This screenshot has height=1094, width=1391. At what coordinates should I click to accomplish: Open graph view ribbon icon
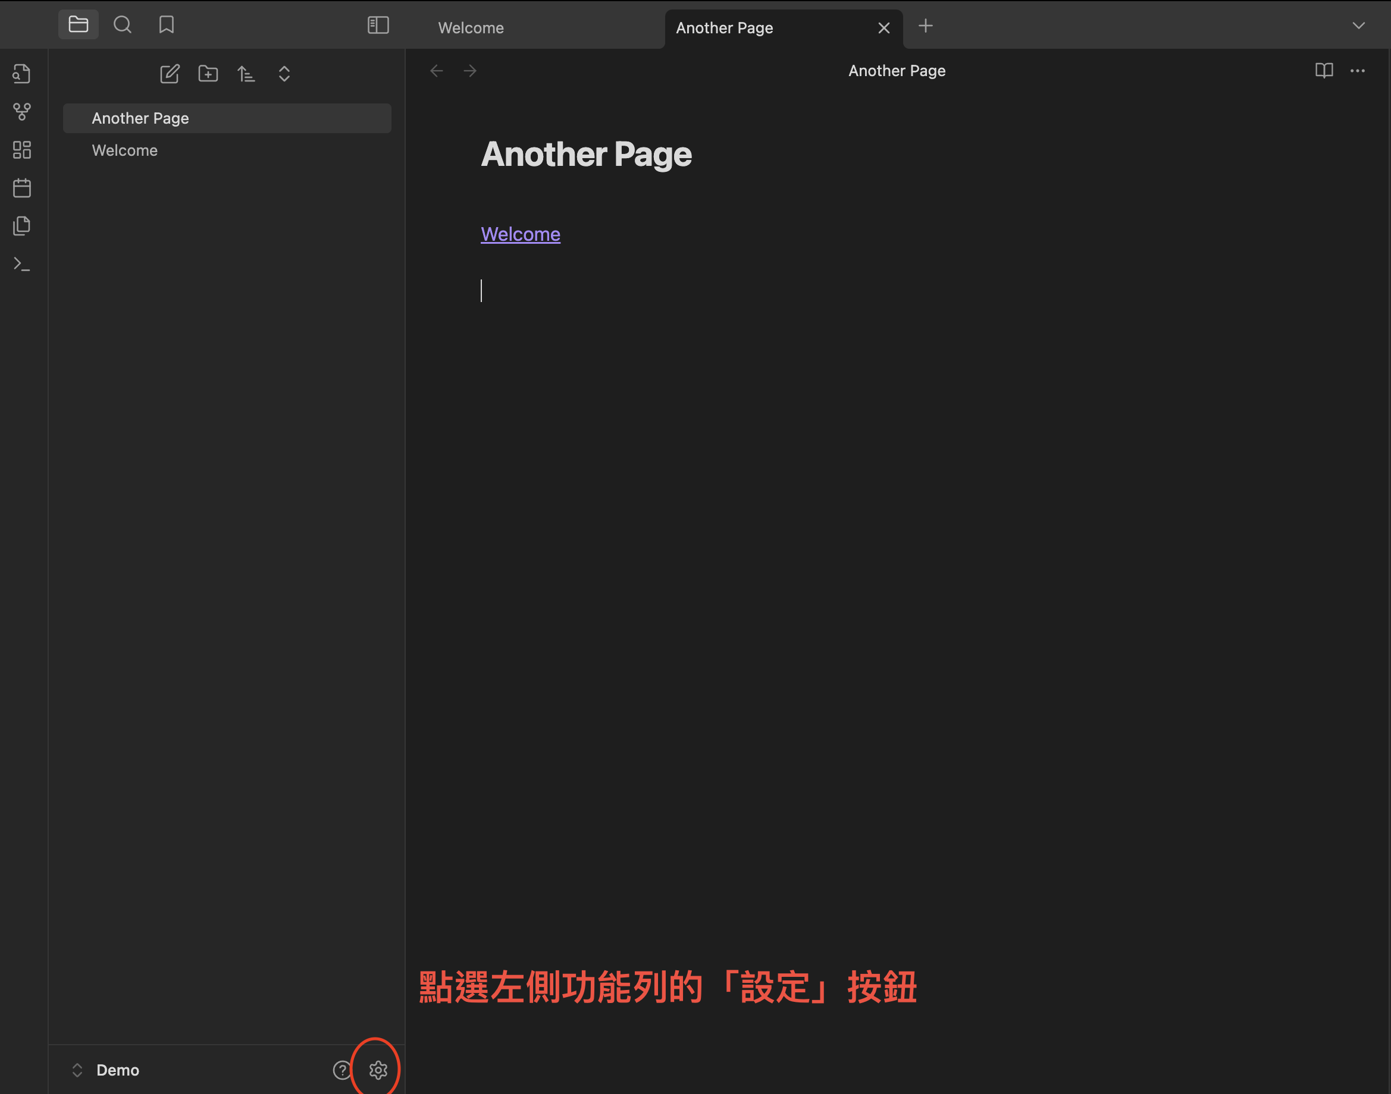point(22,112)
